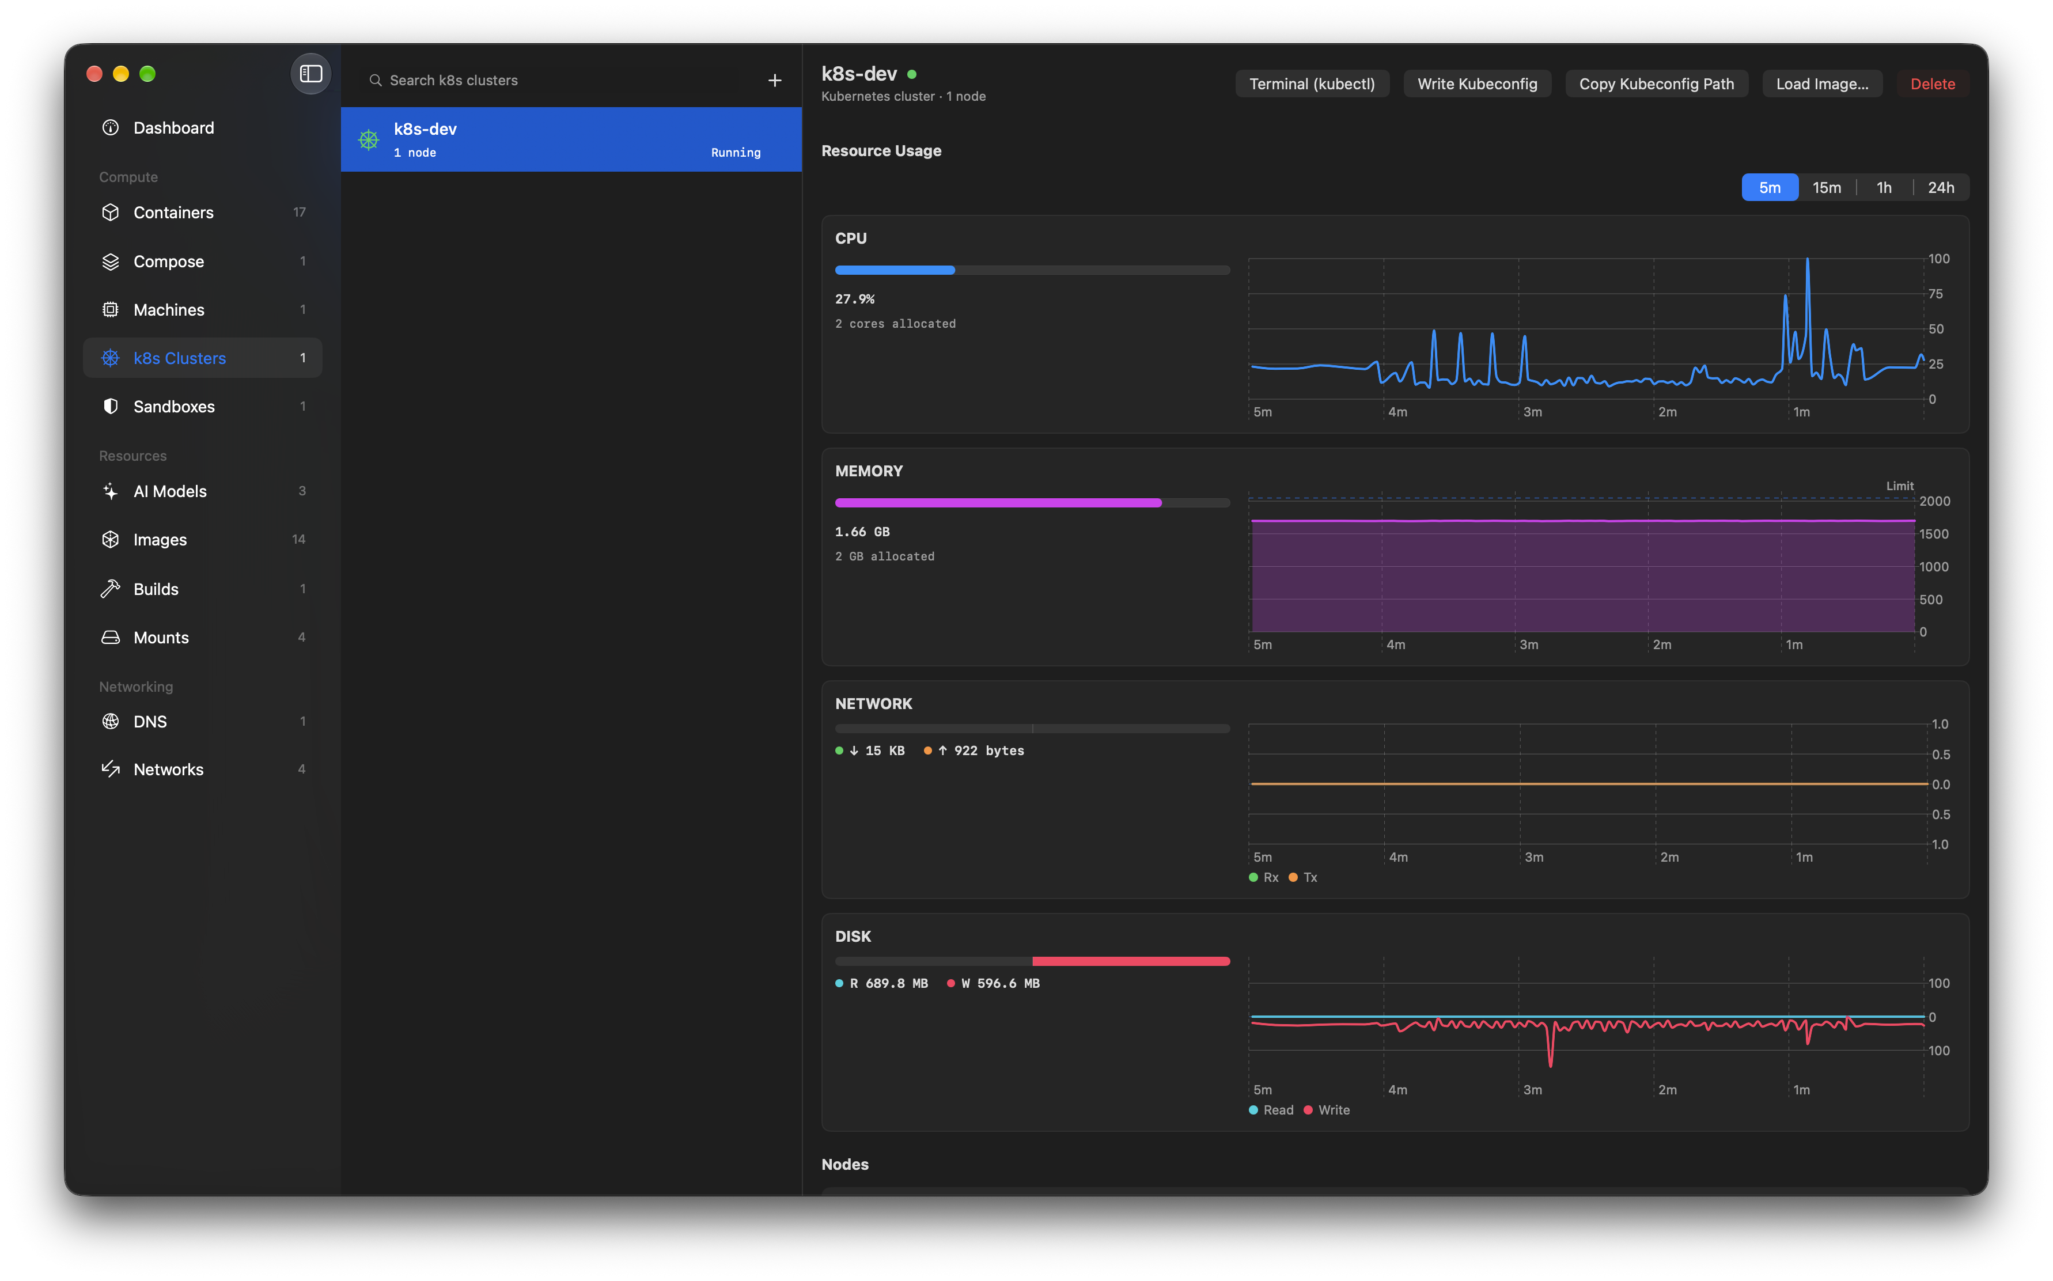Click the Memory chart Limit label

pos(1899,486)
